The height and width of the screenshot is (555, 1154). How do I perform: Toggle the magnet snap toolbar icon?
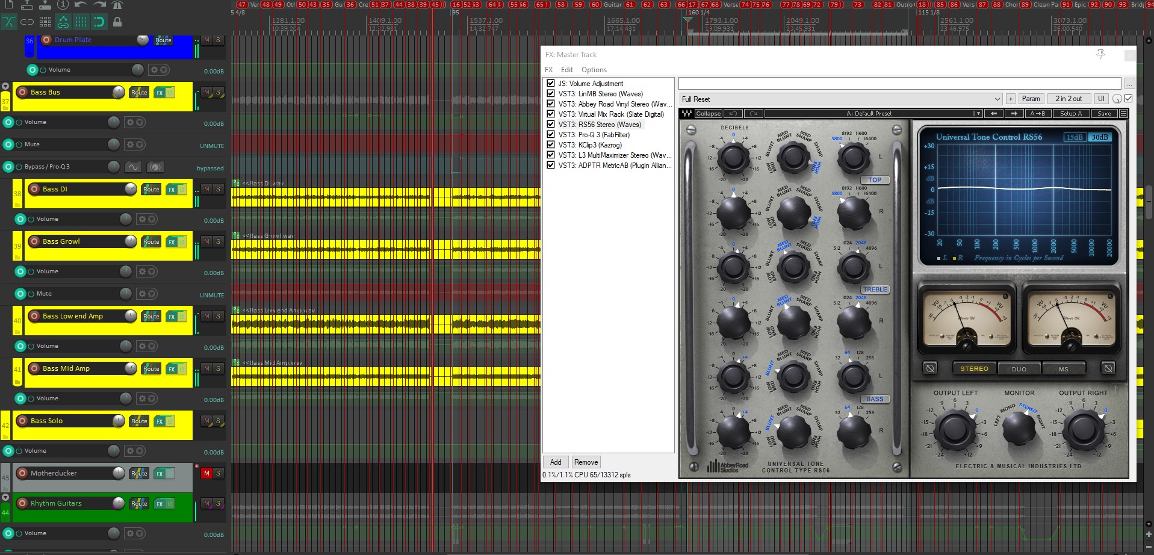99,22
